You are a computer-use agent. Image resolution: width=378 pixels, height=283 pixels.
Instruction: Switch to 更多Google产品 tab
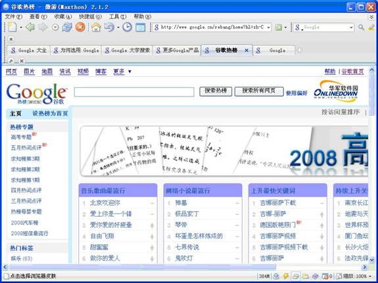pos(177,51)
